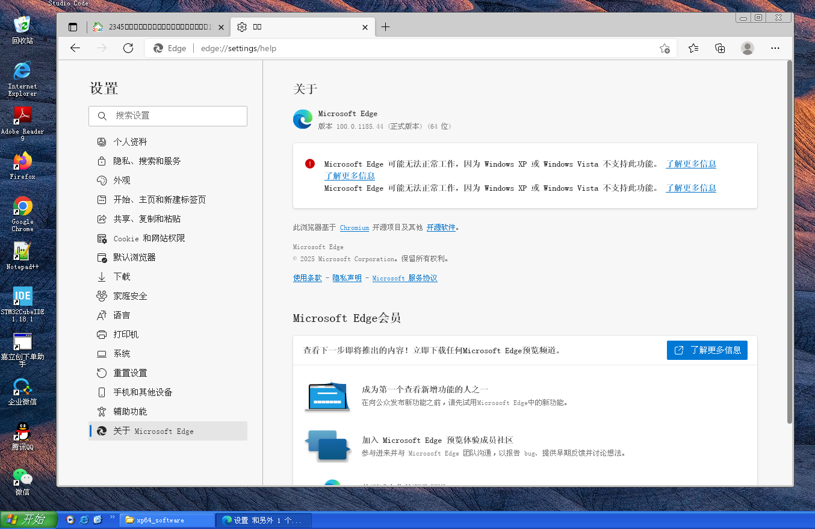
Task: Click the blue 了解更多信息 button
Action: click(x=707, y=350)
